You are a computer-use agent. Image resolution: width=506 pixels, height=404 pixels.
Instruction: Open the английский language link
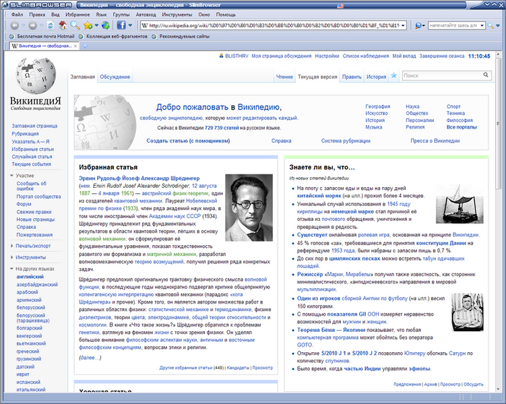tap(30, 277)
